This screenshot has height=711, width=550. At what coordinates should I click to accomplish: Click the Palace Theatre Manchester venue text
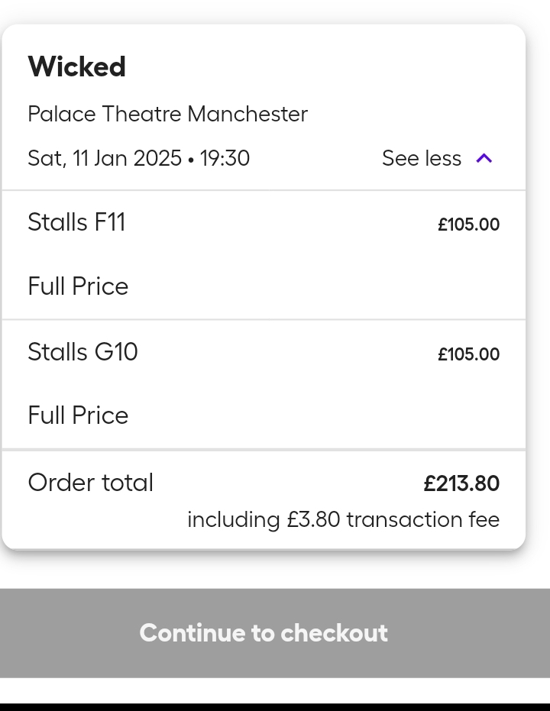click(167, 114)
